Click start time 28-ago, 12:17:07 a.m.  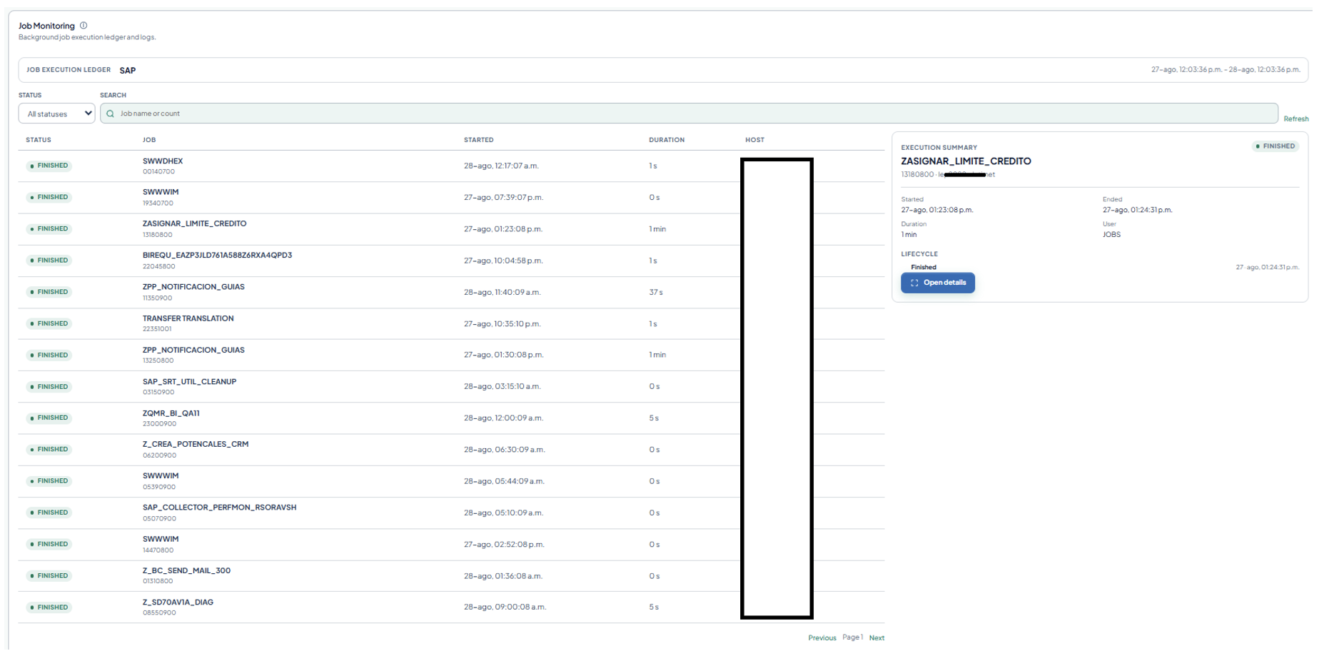pos(501,166)
